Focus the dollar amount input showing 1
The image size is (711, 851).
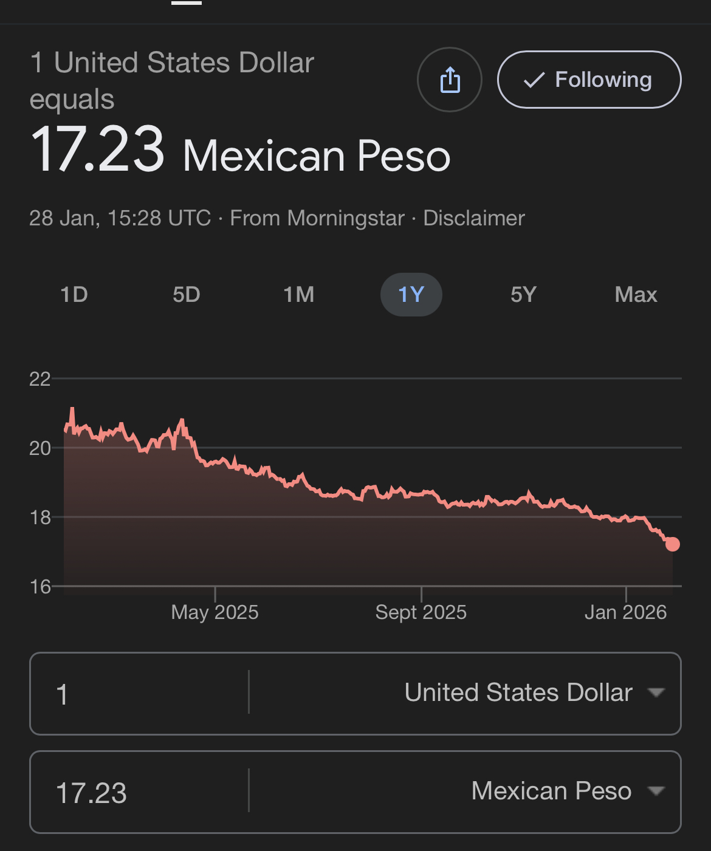tap(140, 694)
